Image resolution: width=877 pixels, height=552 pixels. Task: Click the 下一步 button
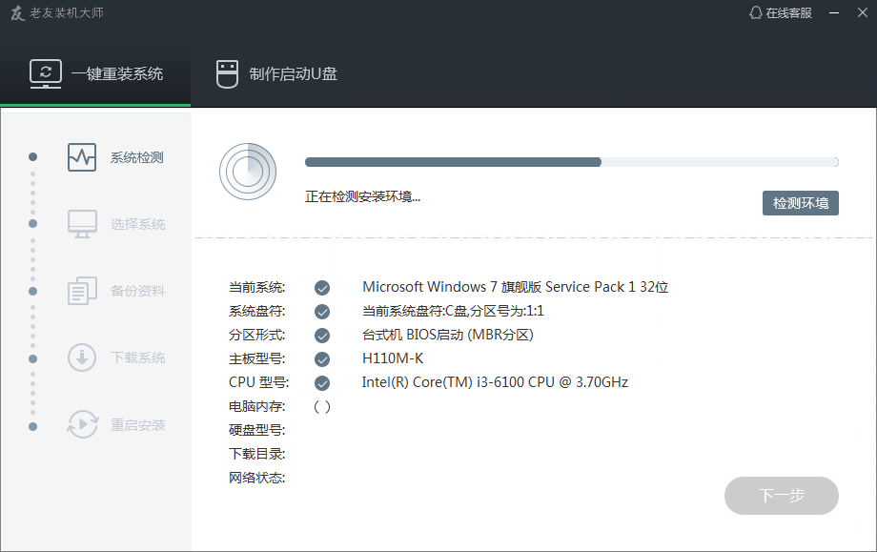[782, 496]
